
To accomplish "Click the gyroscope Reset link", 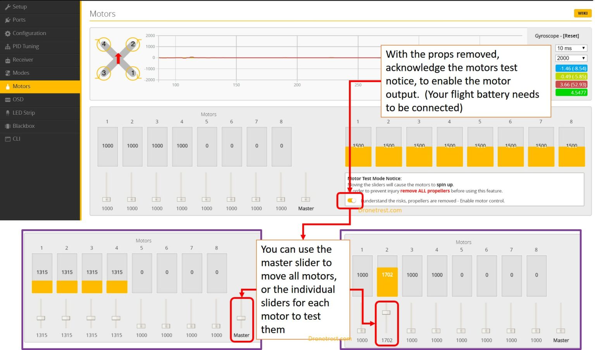I will point(571,36).
